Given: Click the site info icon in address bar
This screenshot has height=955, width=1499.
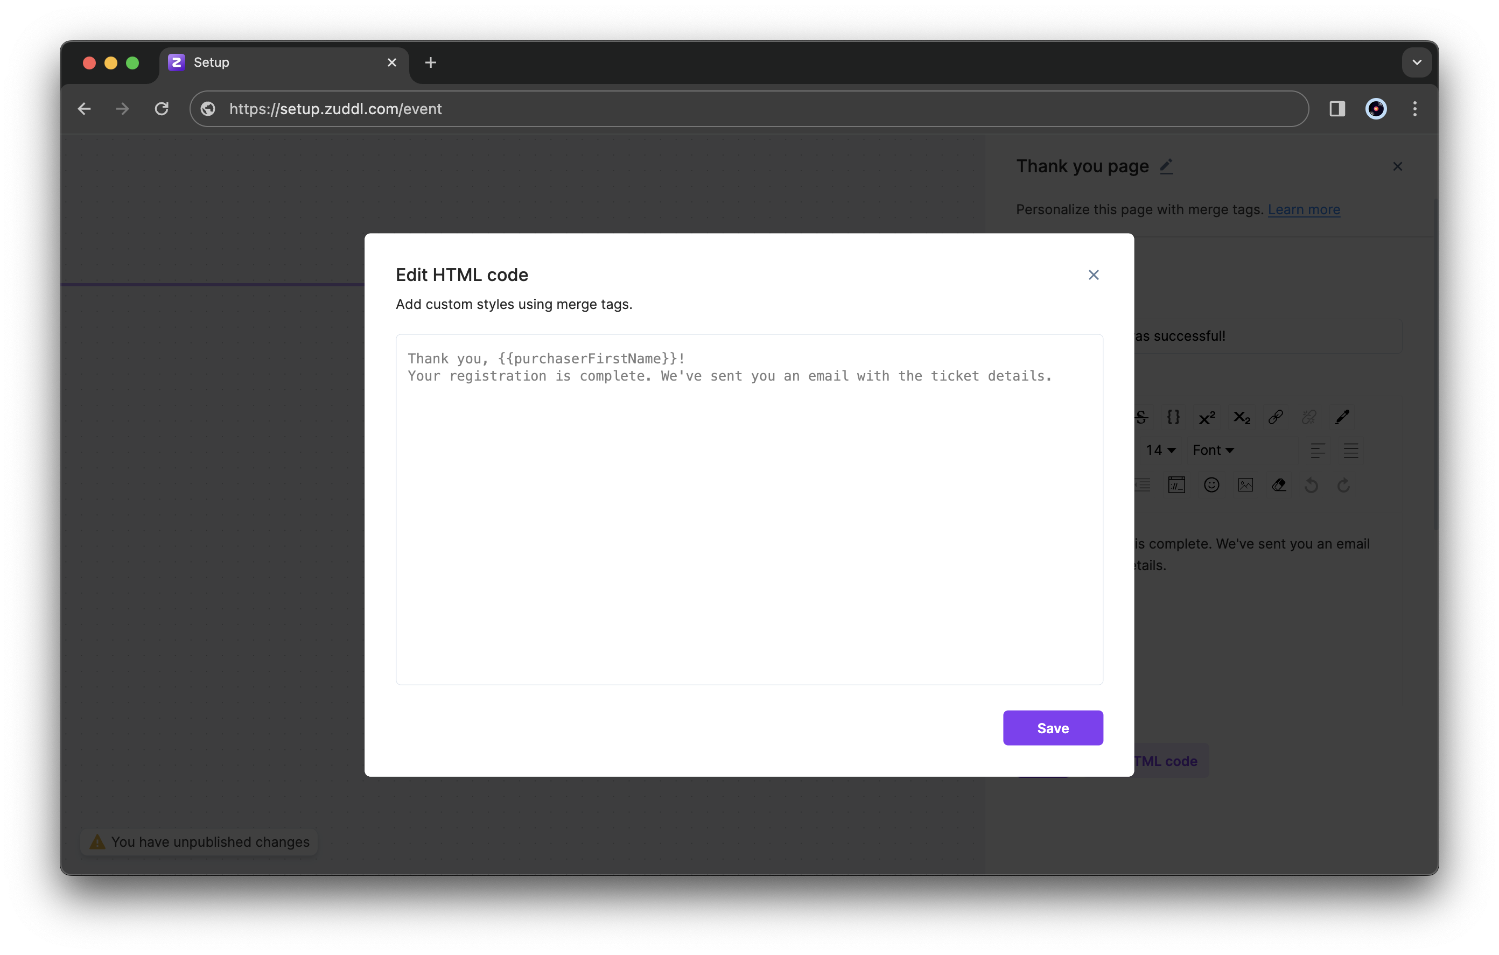Looking at the screenshot, I should [208, 109].
